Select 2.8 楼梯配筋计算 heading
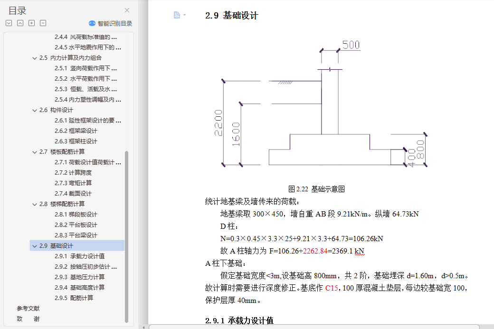 [62, 204]
